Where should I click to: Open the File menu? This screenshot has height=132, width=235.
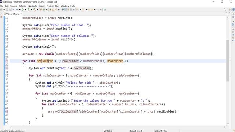(1, 6)
